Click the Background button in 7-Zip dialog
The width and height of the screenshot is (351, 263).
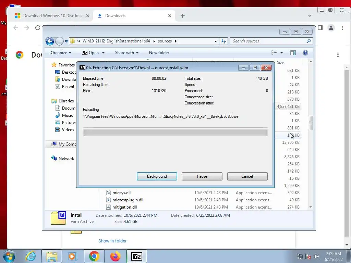[x=157, y=176]
